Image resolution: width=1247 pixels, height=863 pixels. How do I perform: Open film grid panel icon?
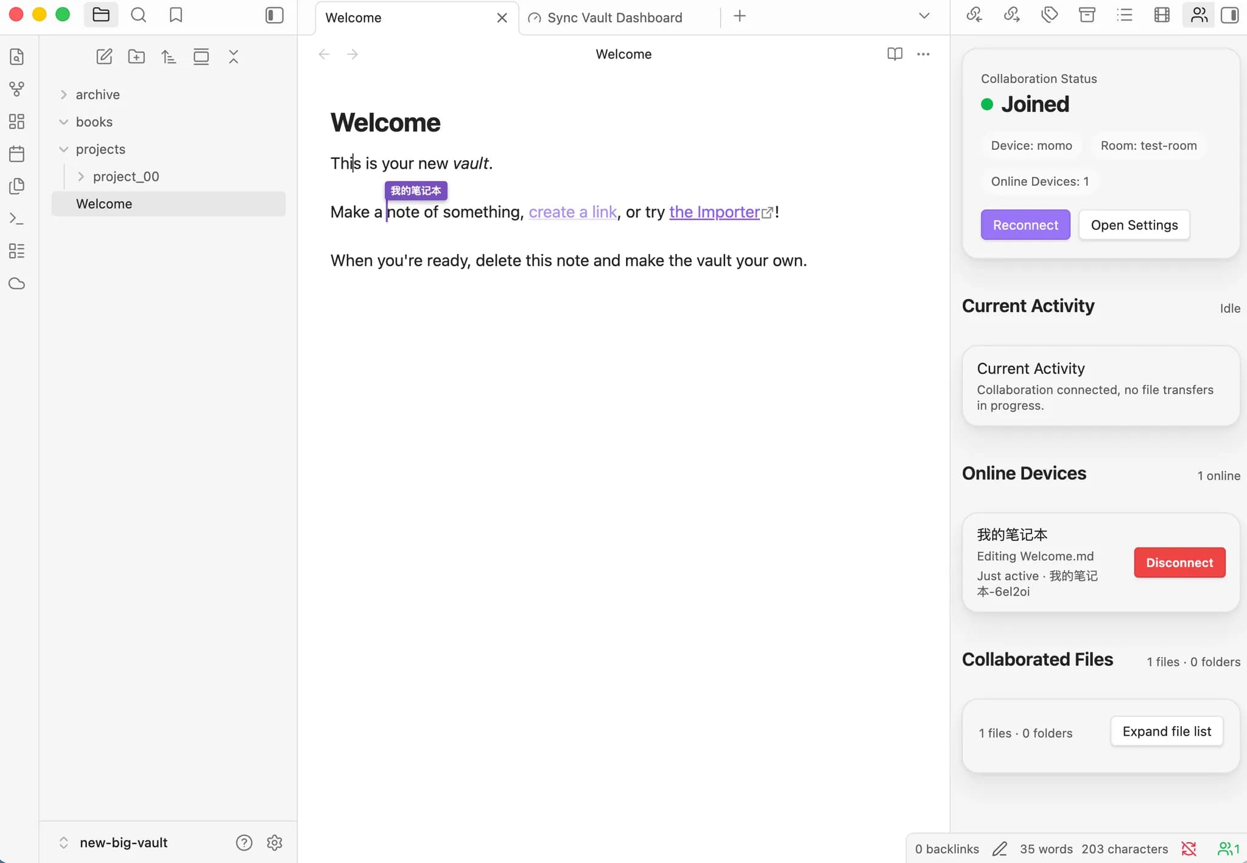click(1162, 15)
